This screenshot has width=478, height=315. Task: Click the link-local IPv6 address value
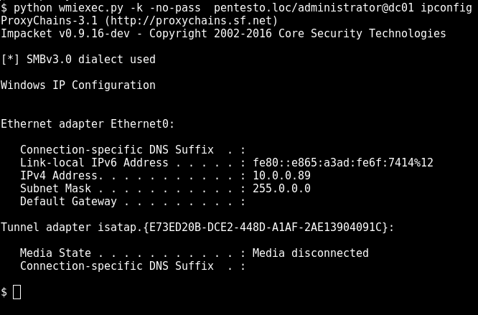(343, 163)
